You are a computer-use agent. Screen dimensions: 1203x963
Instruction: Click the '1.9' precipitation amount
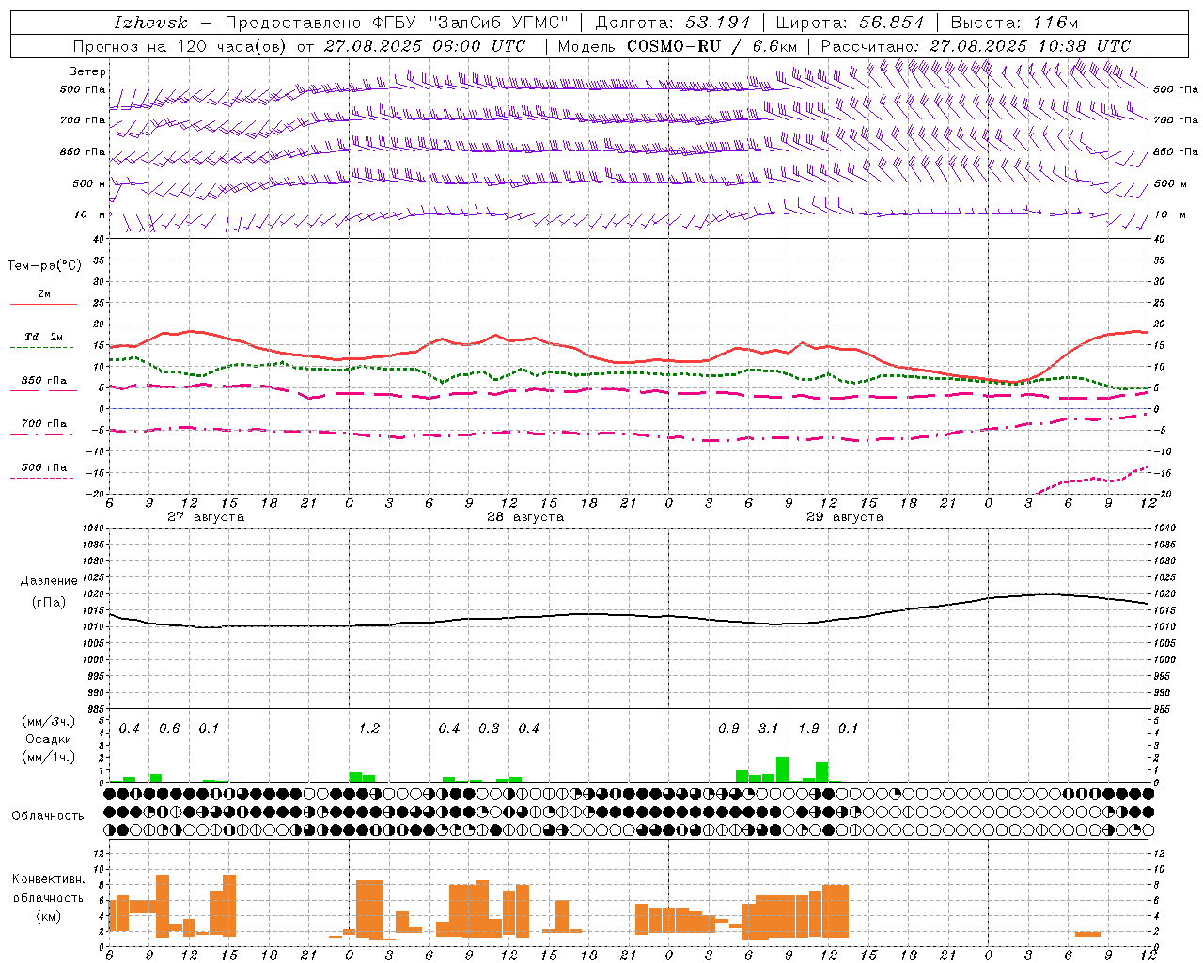coord(808,729)
